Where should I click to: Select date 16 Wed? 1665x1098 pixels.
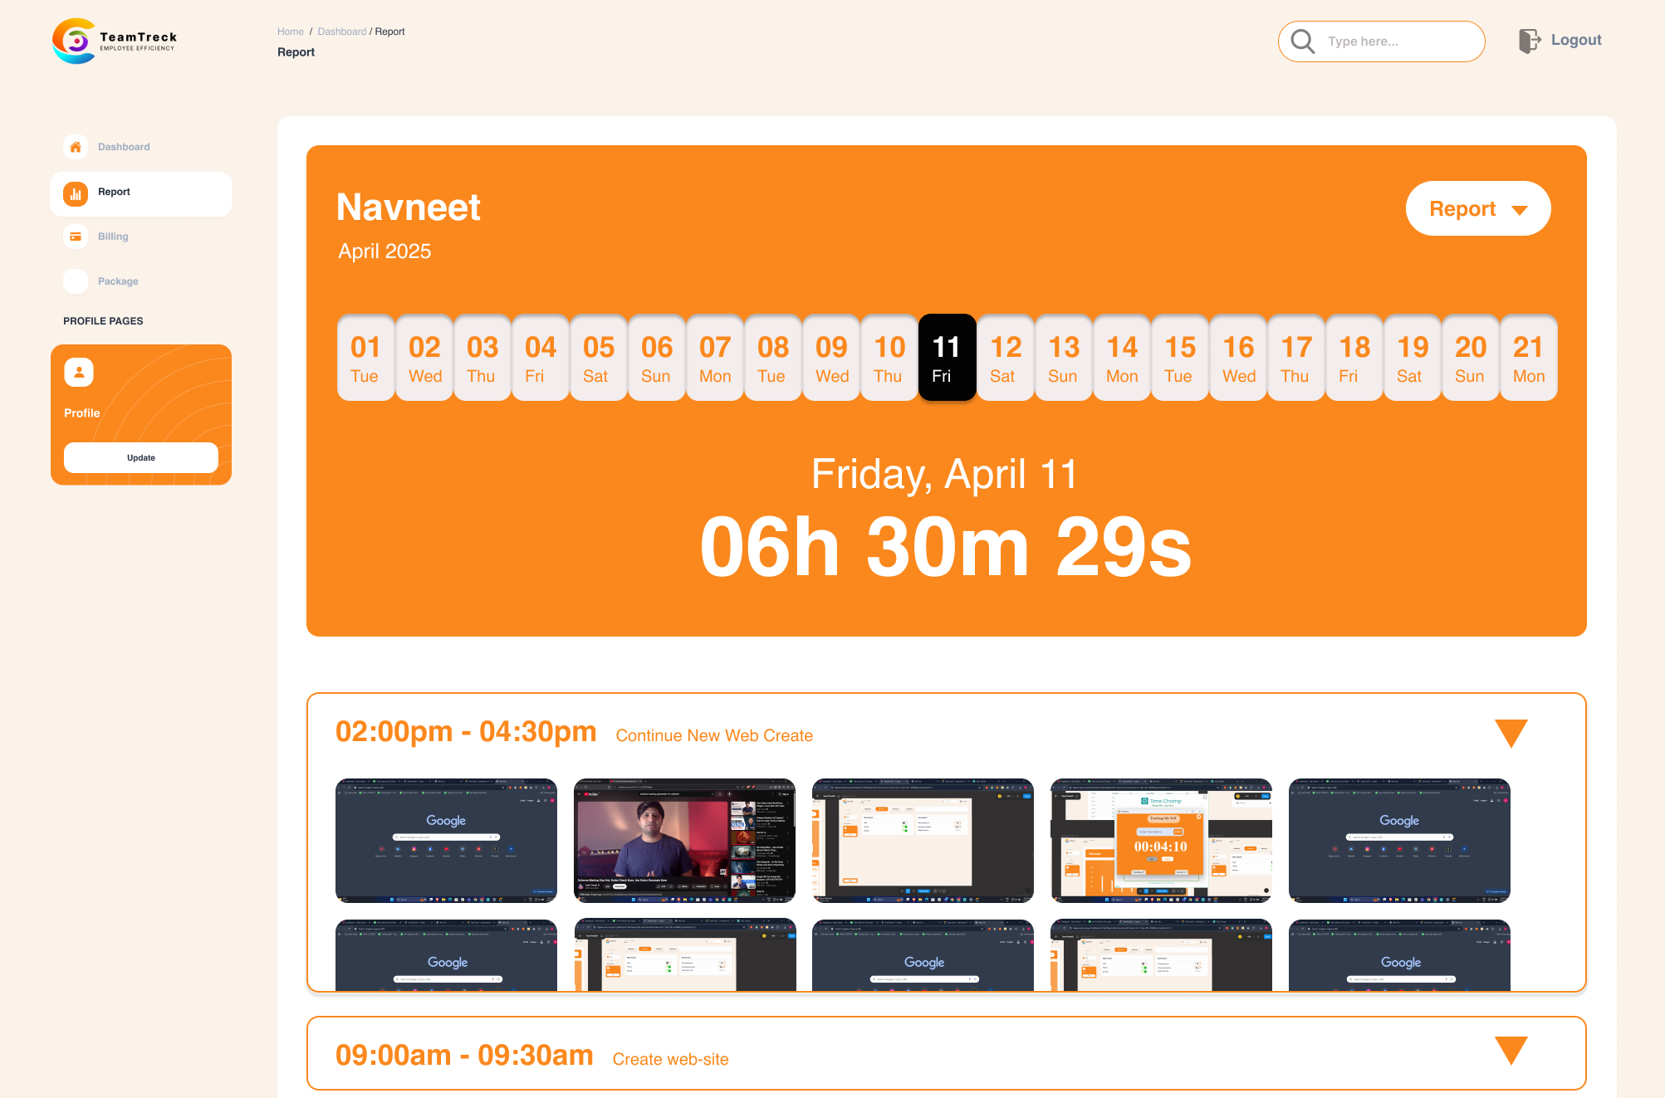click(x=1238, y=358)
